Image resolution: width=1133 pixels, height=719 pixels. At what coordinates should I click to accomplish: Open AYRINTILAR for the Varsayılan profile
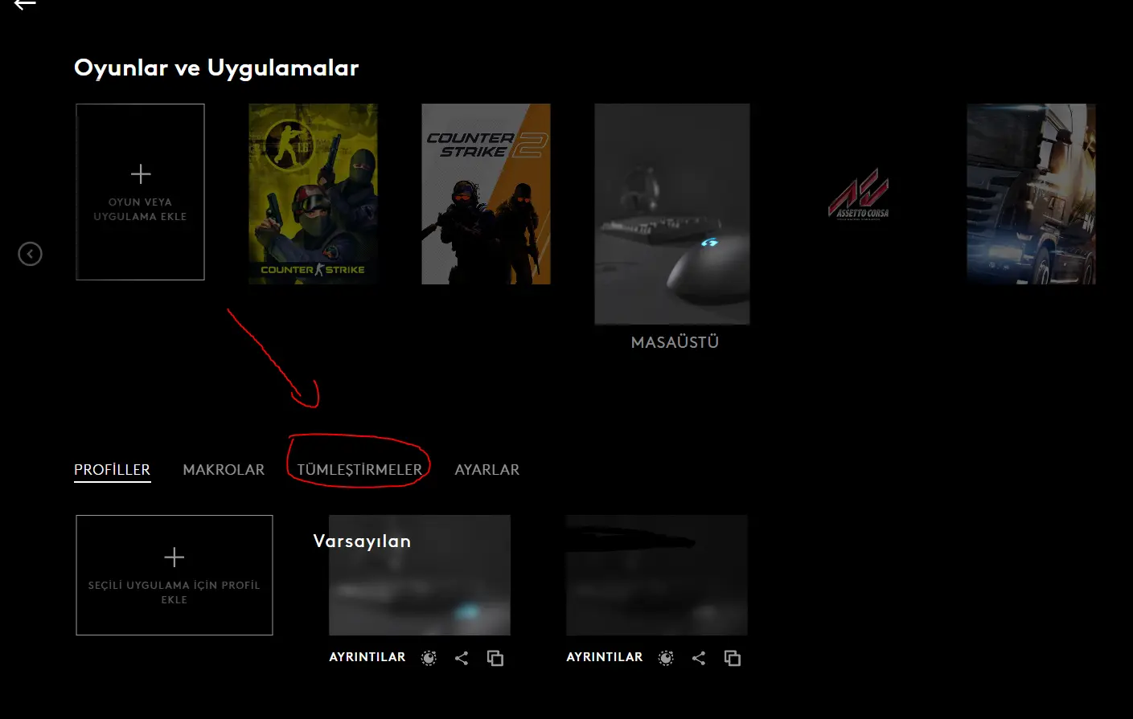tap(367, 657)
